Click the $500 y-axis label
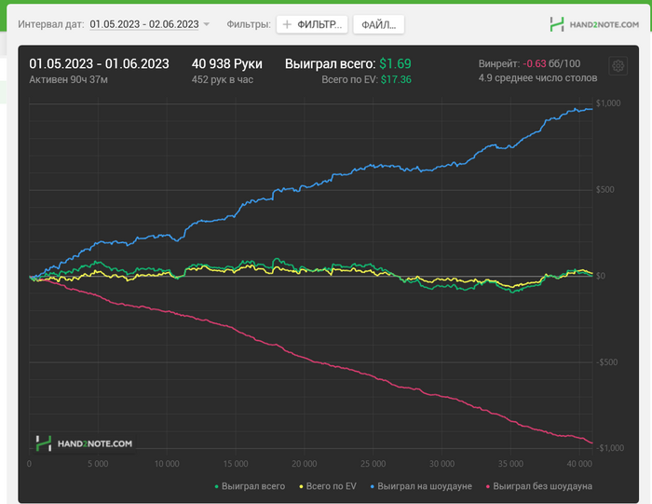652x504 pixels. pyautogui.click(x=605, y=190)
